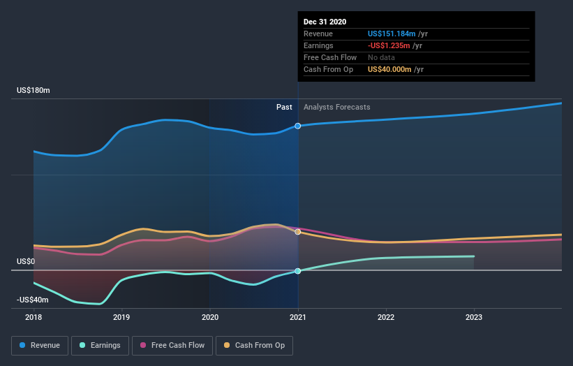The height and width of the screenshot is (366, 573).
Task: Click the Earnings row label in tooltip
Action: point(318,45)
